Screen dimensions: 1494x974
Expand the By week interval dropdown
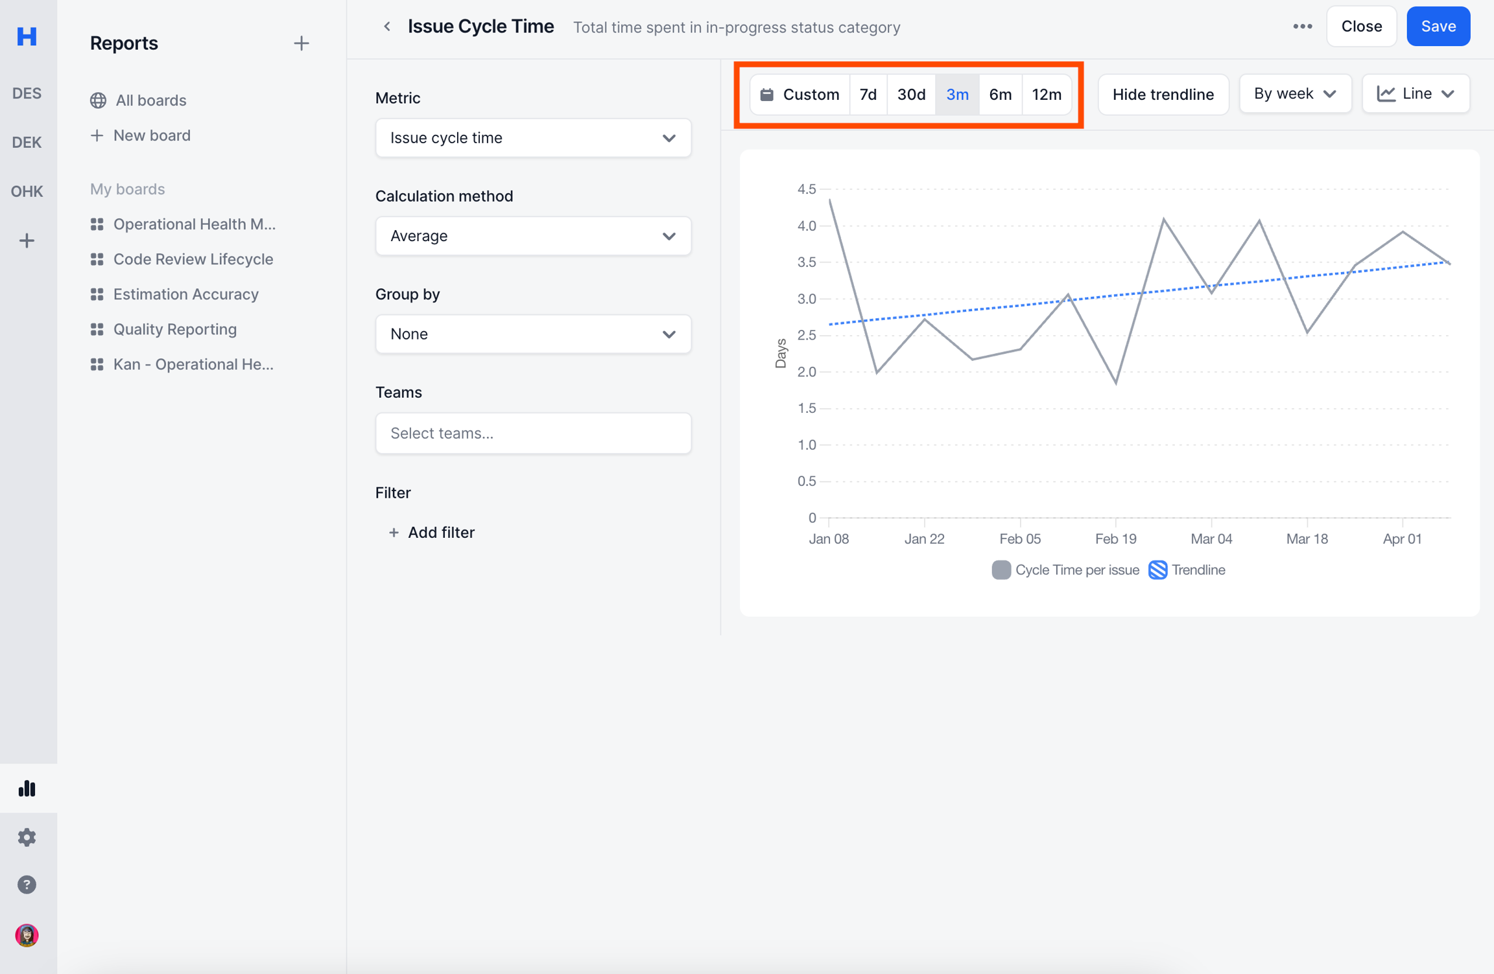[1295, 94]
